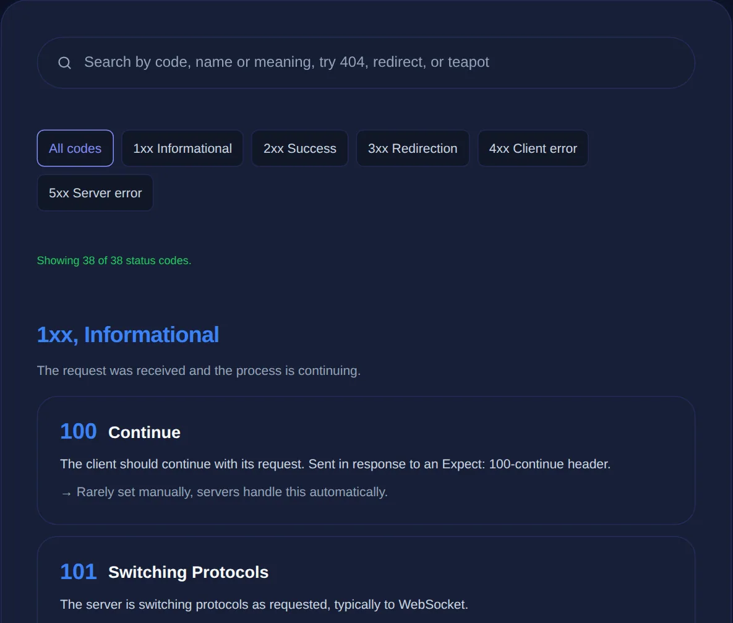
Task: Click the 101 code number
Action: pyautogui.click(x=79, y=572)
